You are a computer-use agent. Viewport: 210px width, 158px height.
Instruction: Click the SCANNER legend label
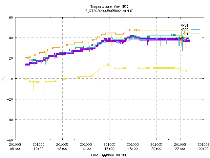point(181,38)
